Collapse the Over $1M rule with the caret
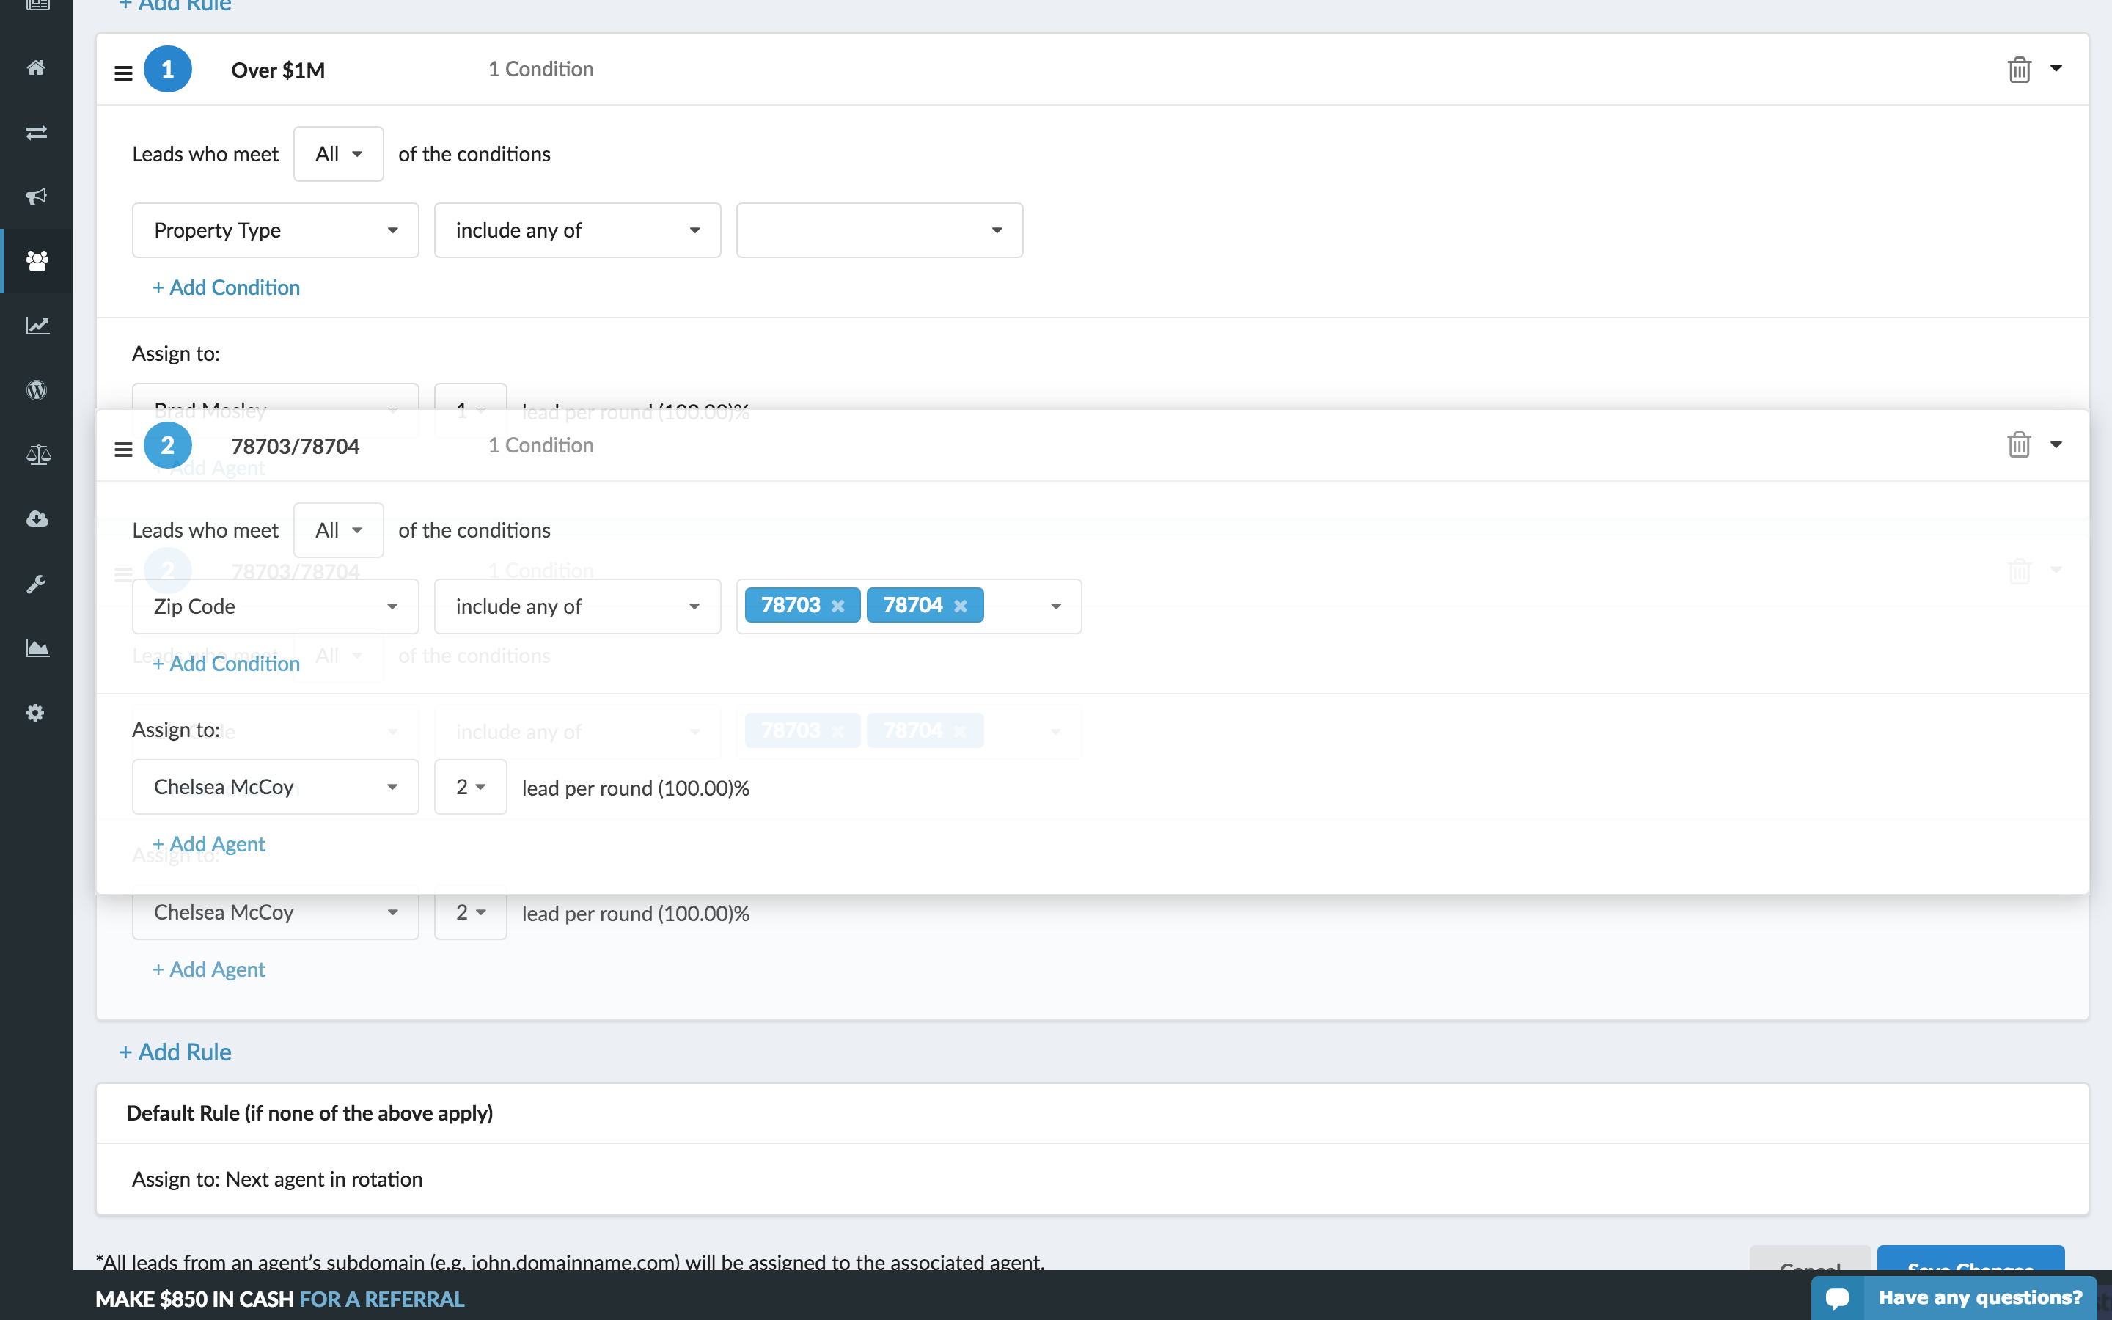This screenshot has width=2112, height=1320. [x=2056, y=68]
